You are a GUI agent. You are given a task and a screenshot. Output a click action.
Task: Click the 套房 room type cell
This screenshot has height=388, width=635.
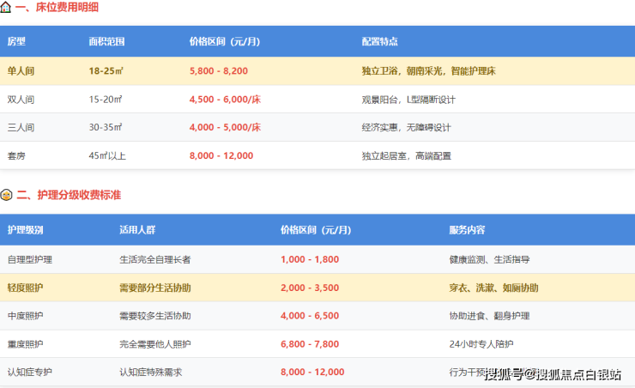pyautogui.click(x=16, y=155)
